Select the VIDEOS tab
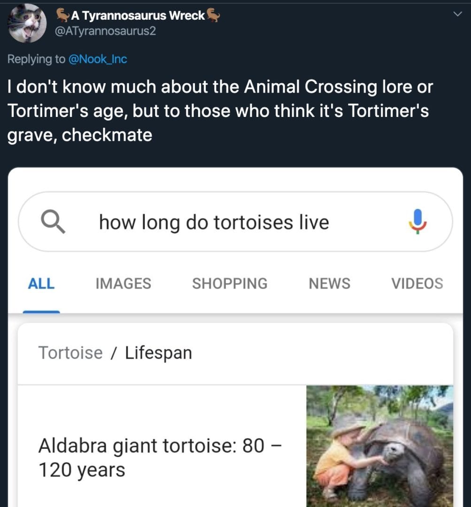Screen dimensions: 471x507 pyautogui.click(x=417, y=284)
